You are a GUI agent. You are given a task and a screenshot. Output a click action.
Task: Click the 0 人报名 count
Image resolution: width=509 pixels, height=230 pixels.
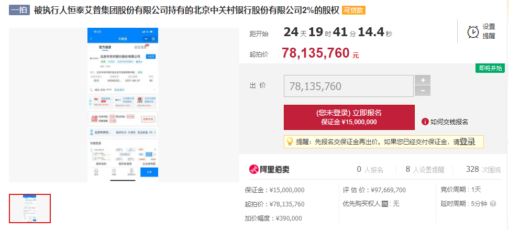[370, 169]
